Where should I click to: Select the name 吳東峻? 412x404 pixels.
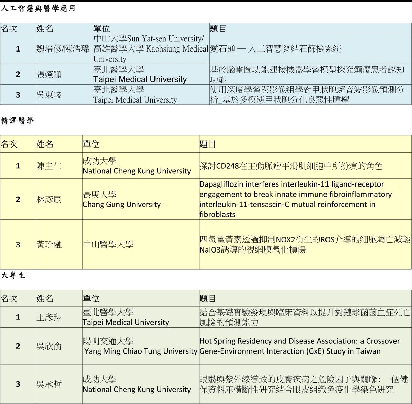coord(49,95)
